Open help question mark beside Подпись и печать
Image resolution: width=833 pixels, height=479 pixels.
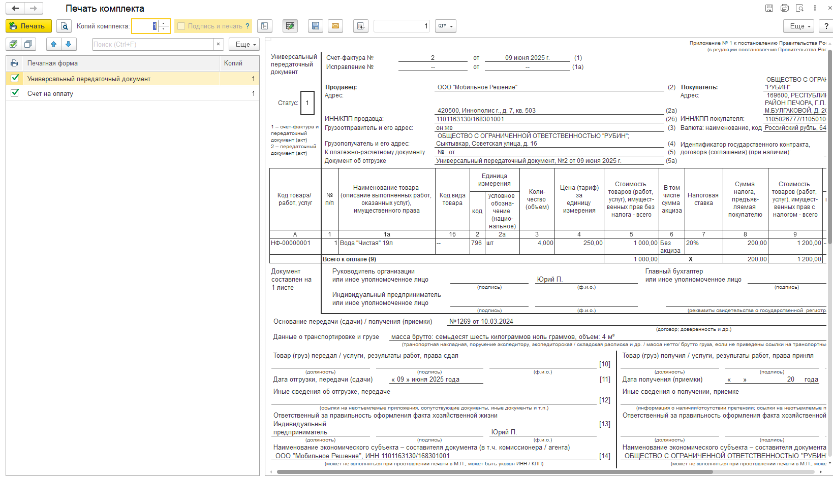[x=248, y=26]
